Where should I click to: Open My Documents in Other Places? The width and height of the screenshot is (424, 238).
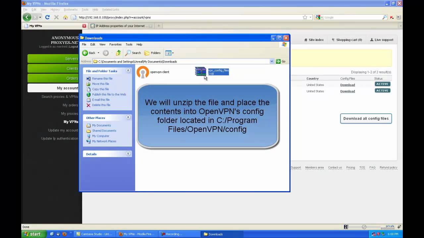[x=101, y=126]
